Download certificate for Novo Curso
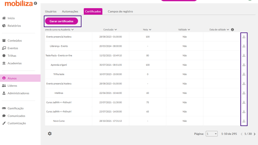 [244, 121]
